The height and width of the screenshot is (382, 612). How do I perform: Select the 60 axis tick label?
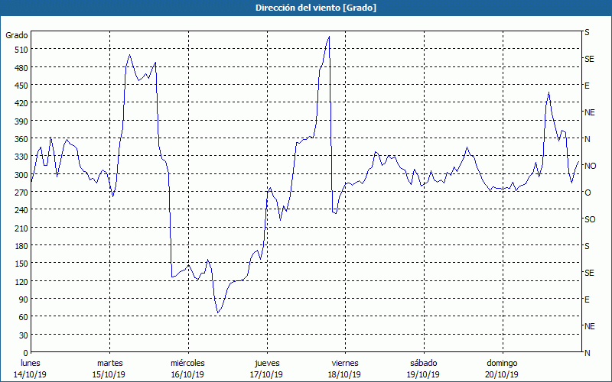23,317
